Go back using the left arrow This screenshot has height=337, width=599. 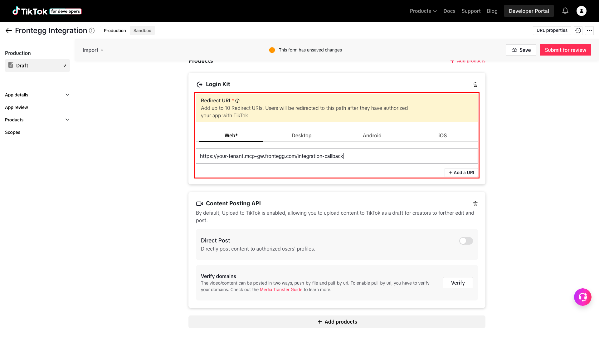click(9, 31)
